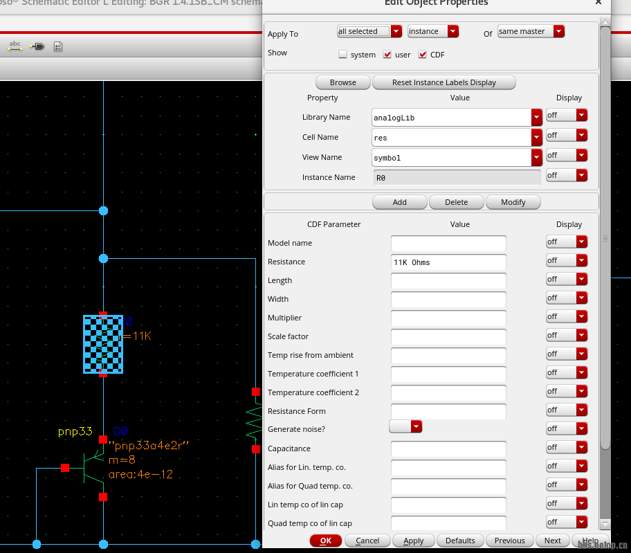Click the create pin toolbar icon
This screenshot has width=631, height=553.
[x=37, y=46]
